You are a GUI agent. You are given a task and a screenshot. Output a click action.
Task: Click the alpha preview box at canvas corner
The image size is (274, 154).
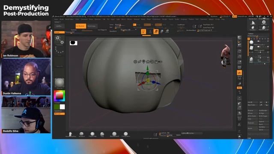pyautogui.click(x=73, y=43)
